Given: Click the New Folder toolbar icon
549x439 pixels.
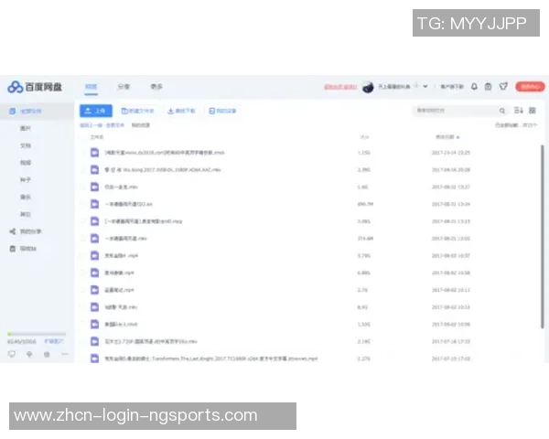Looking at the screenshot, I should tap(124, 111).
